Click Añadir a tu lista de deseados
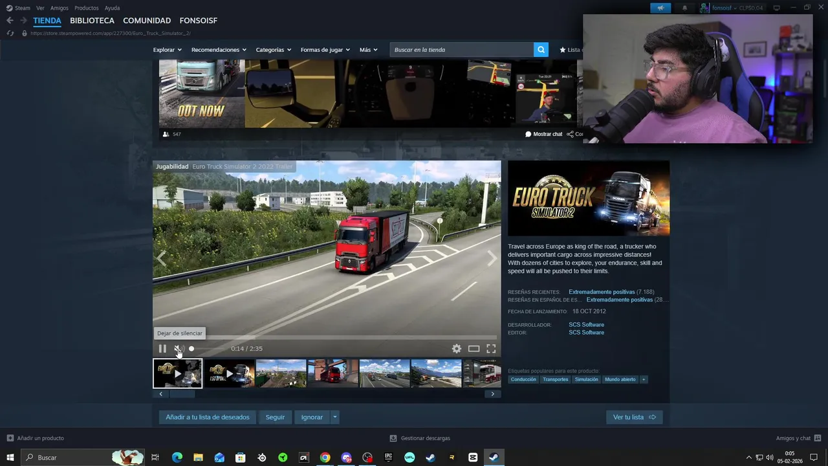The image size is (828, 466). click(208, 417)
